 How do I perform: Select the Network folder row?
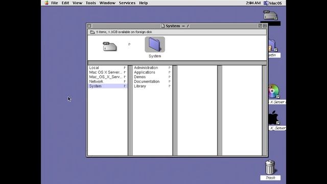[108, 81]
